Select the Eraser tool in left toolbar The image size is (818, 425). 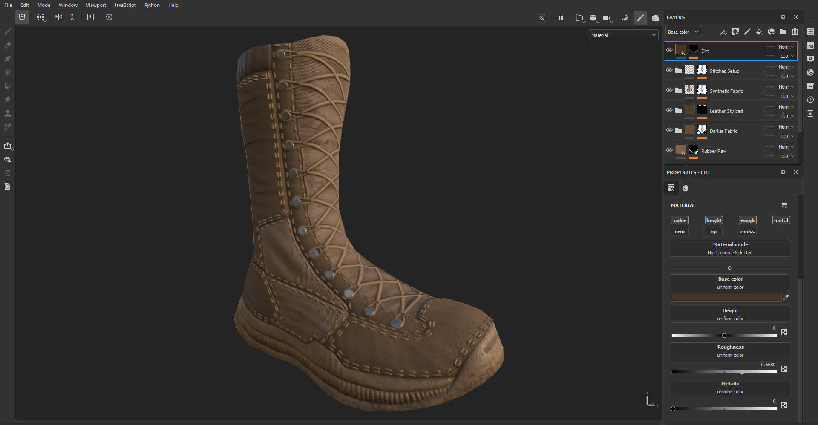(8, 45)
